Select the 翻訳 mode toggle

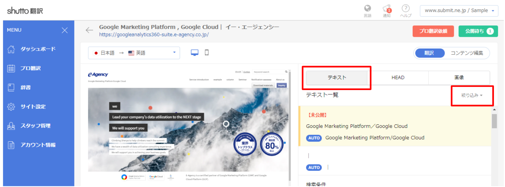429,53
